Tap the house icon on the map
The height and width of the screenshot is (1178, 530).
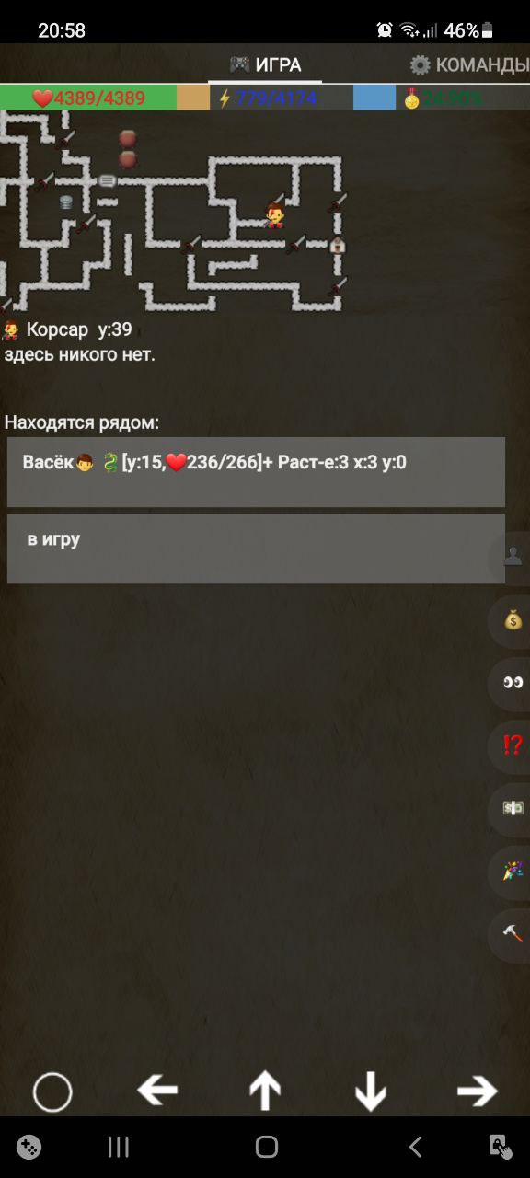(x=338, y=245)
